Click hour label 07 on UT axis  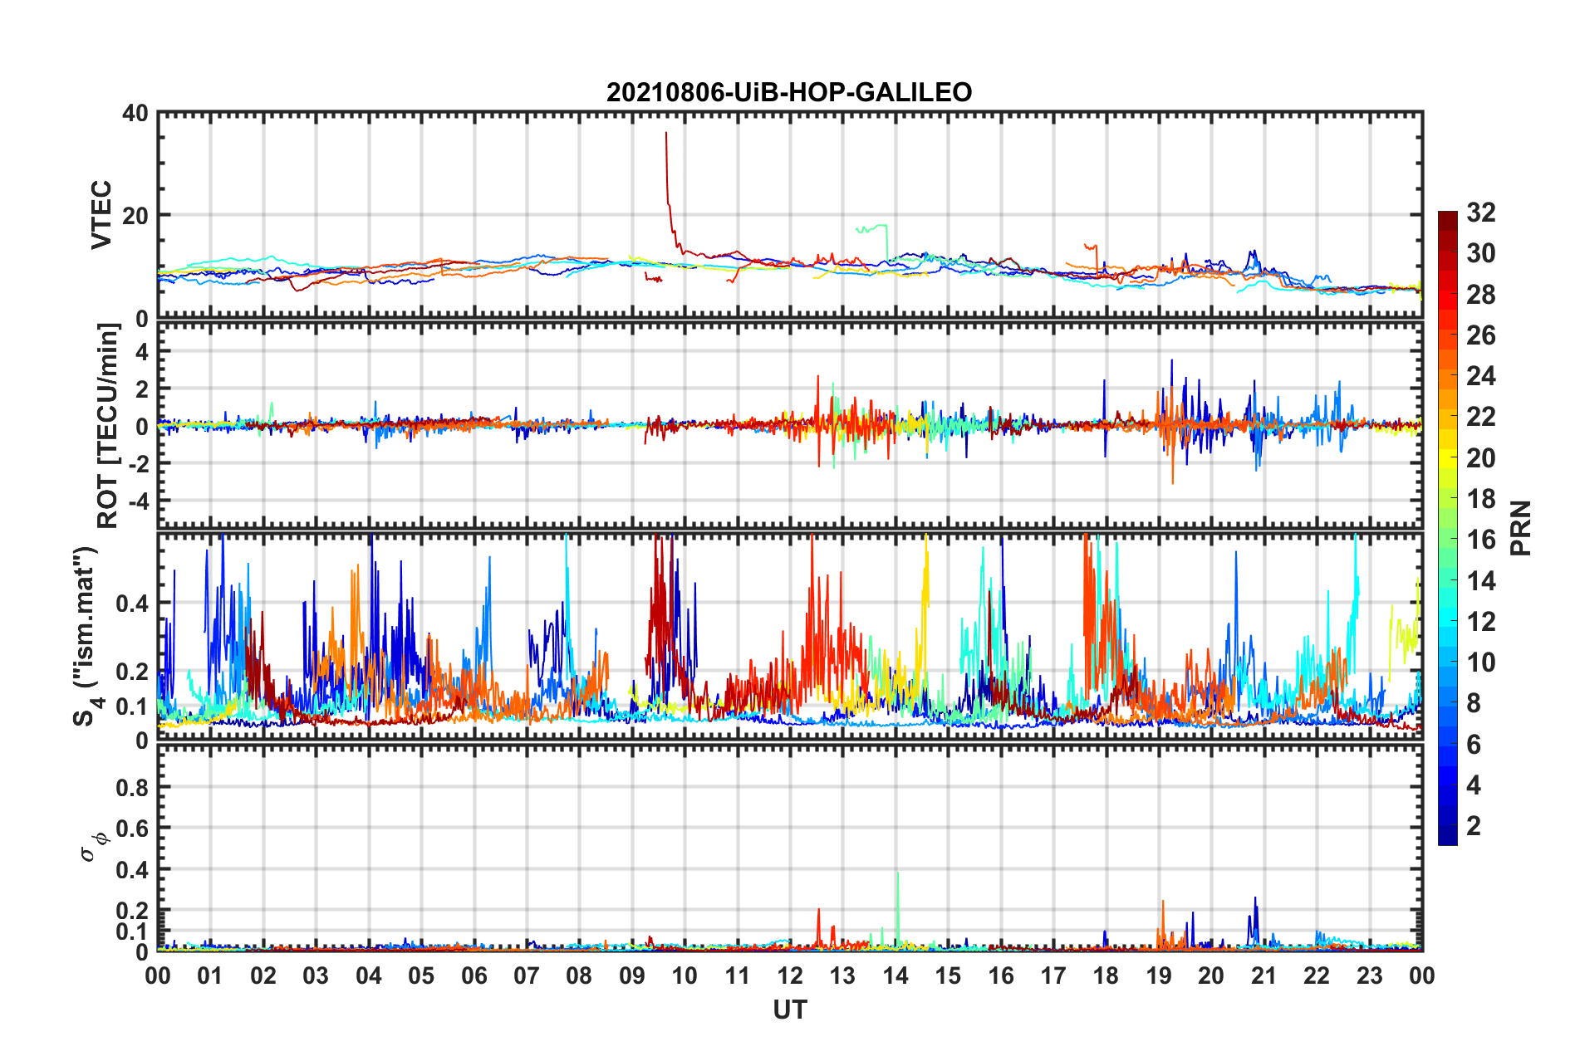point(527,975)
